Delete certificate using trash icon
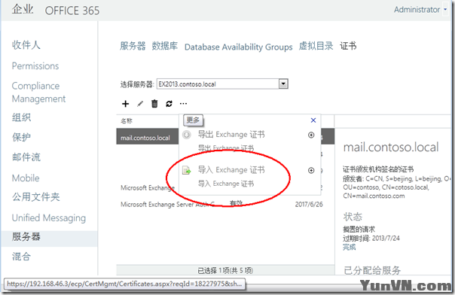 154,104
